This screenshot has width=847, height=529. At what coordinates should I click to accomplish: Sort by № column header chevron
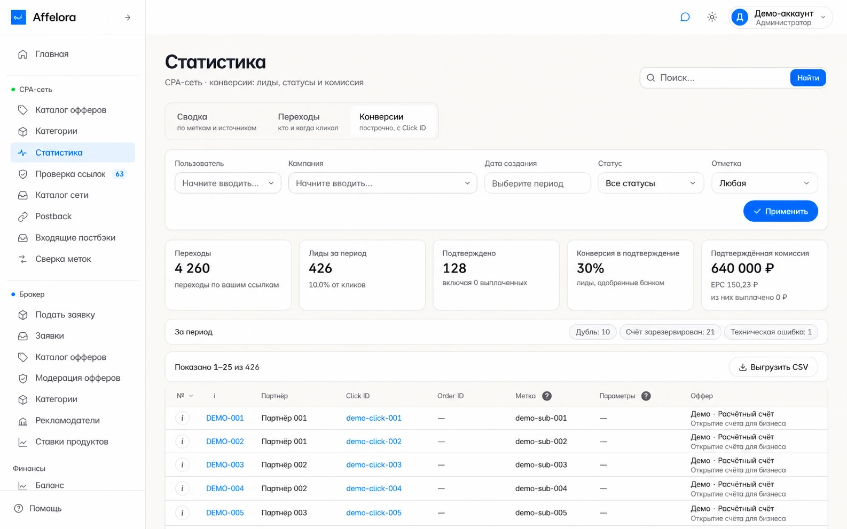pos(191,396)
